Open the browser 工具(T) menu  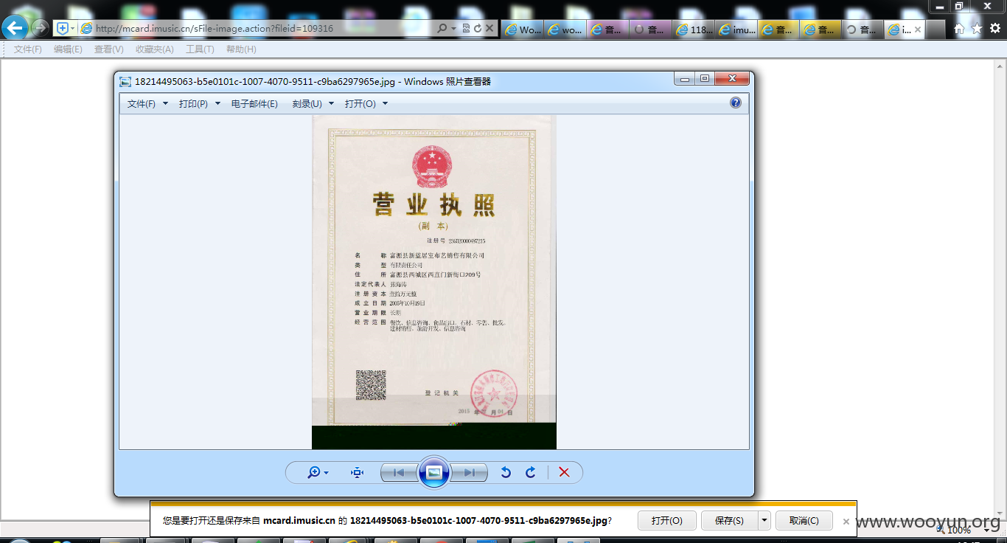pos(200,49)
